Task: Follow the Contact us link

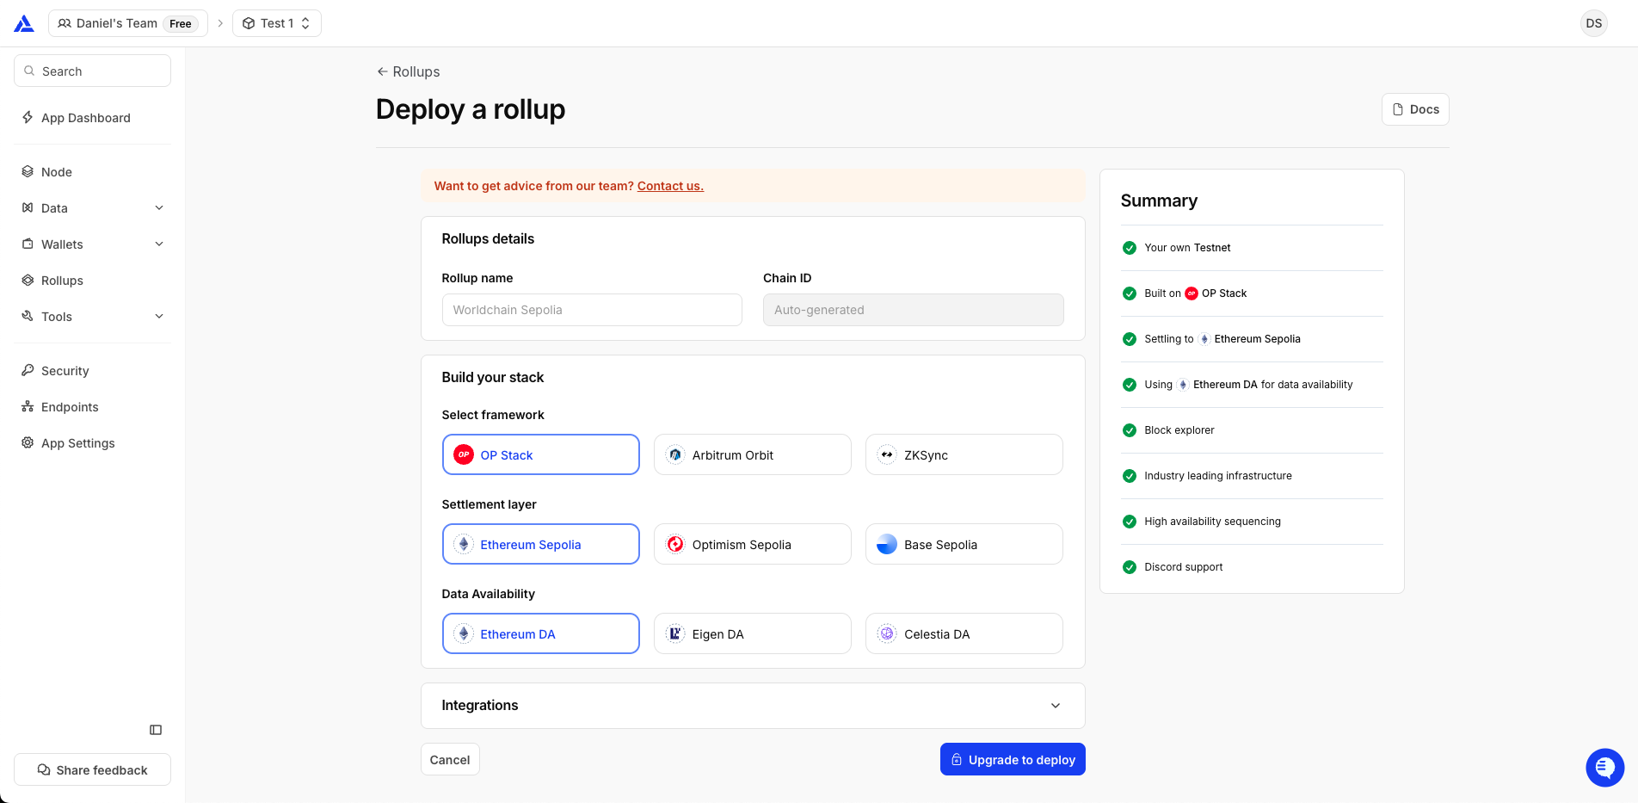Action: tap(670, 186)
